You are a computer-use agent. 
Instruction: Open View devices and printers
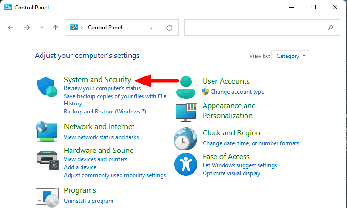tap(96, 159)
